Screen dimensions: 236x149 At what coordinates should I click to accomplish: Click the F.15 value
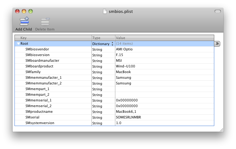coord(119,55)
